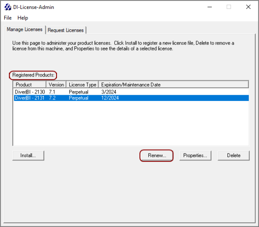The image size is (259, 227).
Task: Switch to the Manage Licenses tab
Action: pyautogui.click(x=24, y=30)
